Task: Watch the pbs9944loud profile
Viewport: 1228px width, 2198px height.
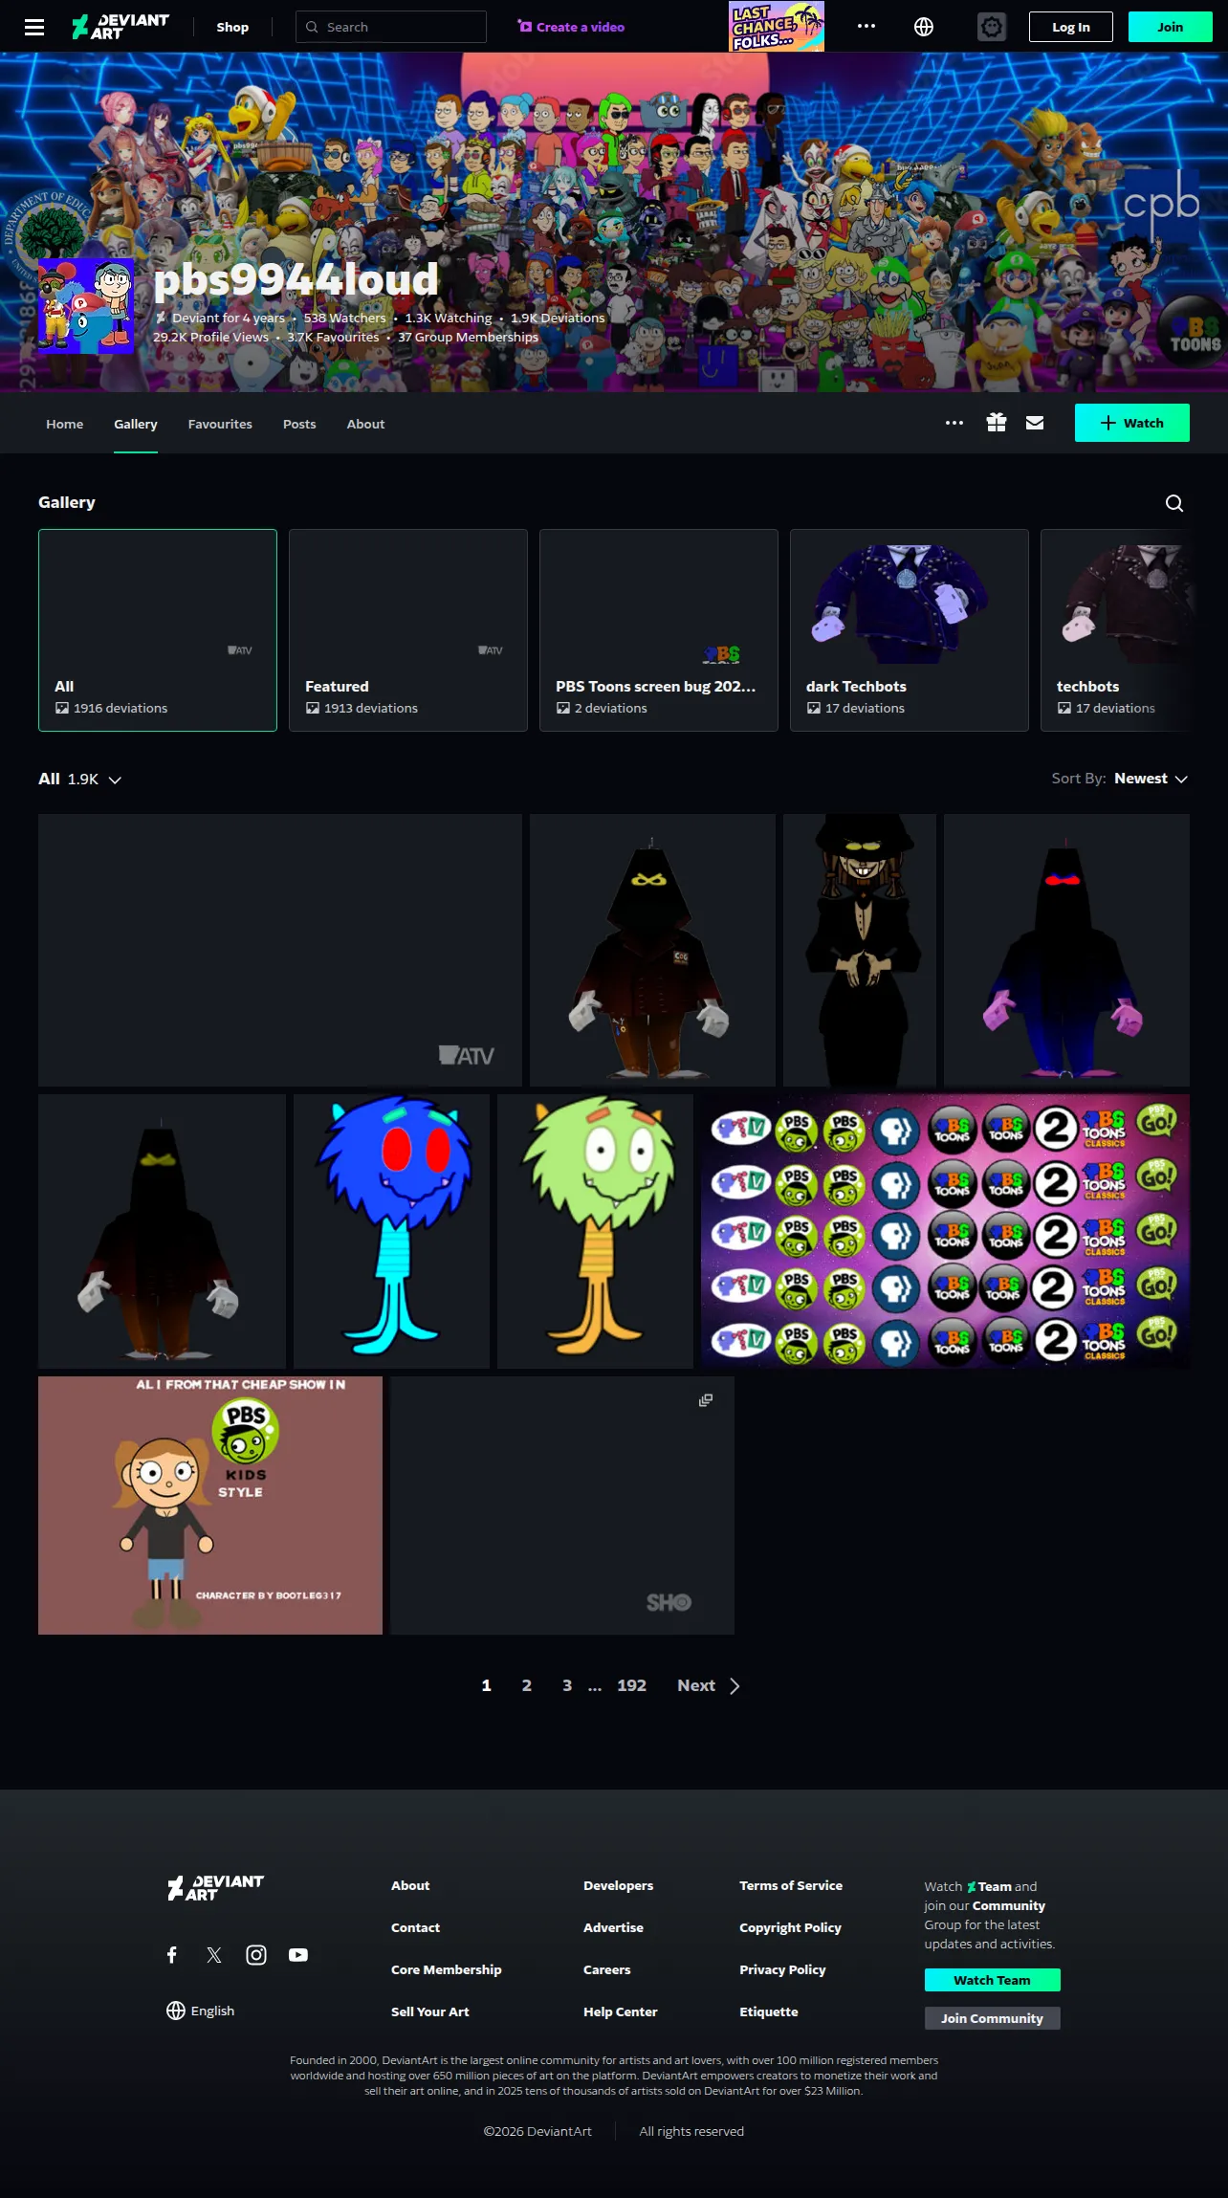Action: 1132,423
